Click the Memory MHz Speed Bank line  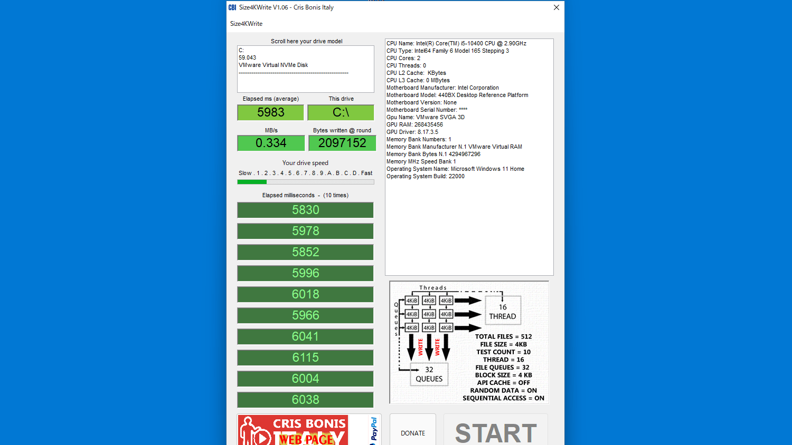421,161
